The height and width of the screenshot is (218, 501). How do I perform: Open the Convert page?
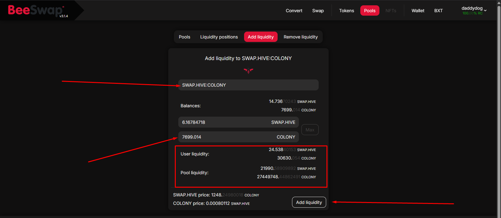(x=294, y=11)
